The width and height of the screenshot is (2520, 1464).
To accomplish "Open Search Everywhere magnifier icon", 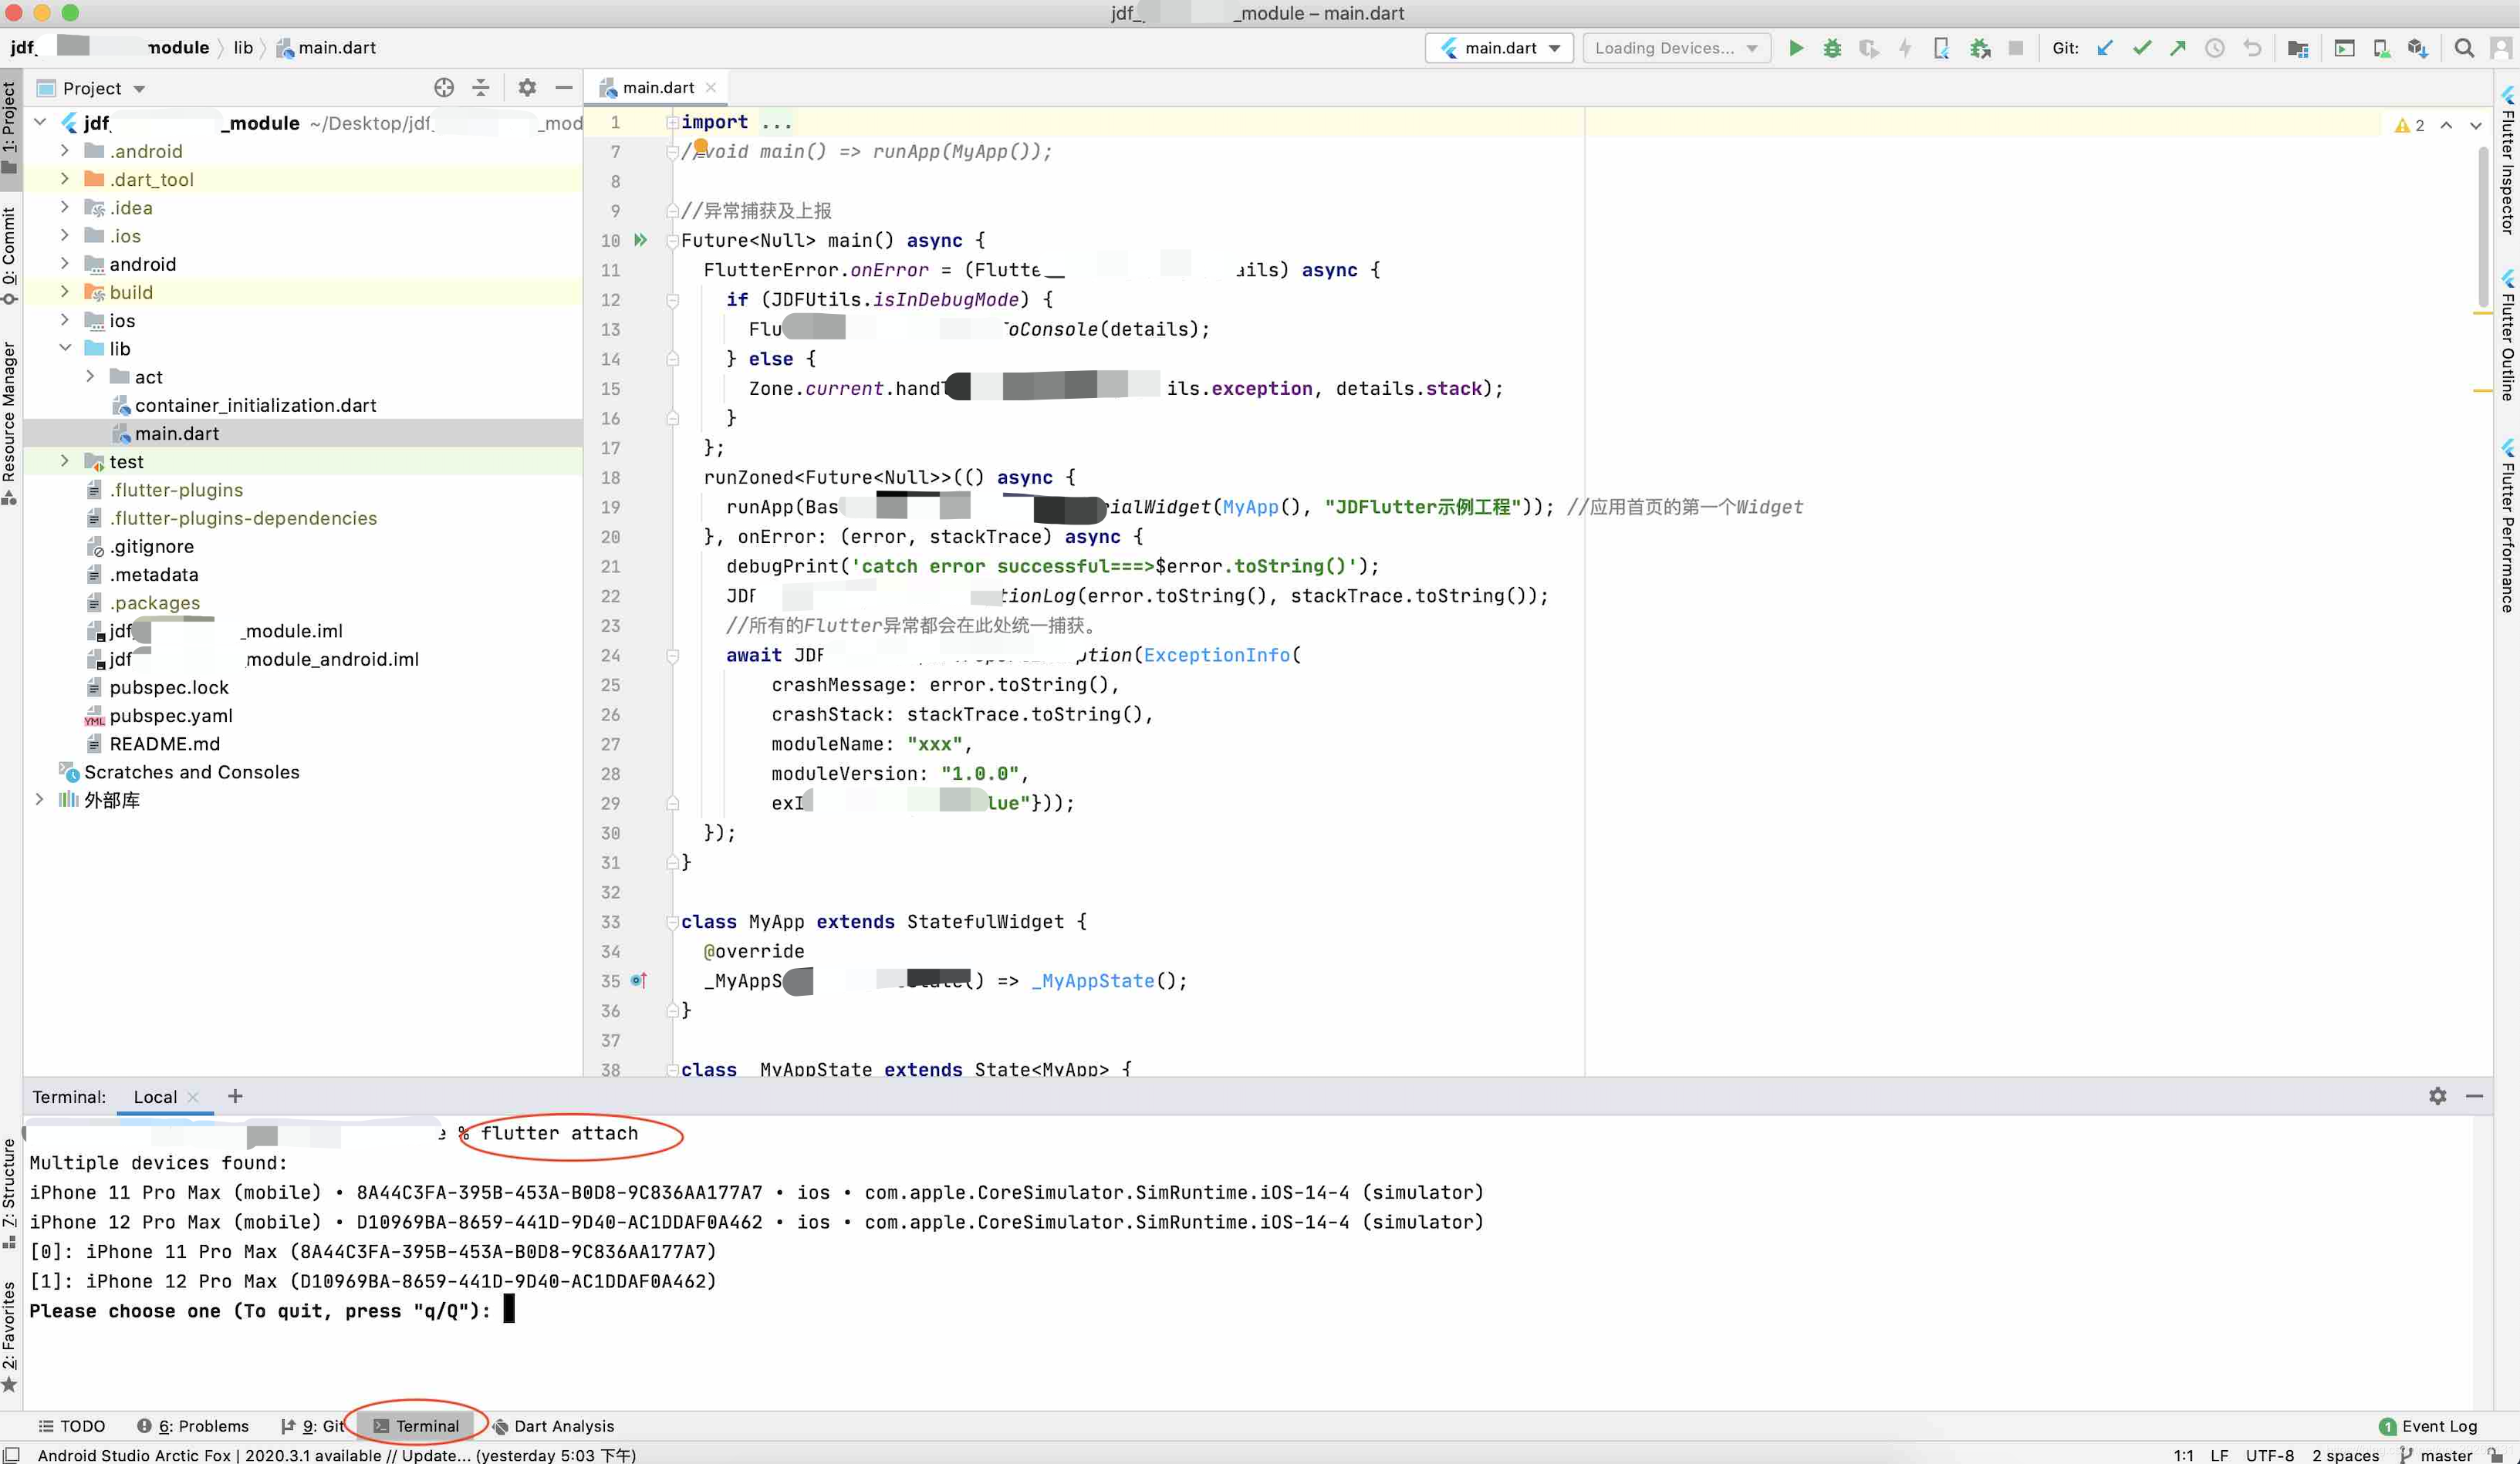I will (2465, 48).
